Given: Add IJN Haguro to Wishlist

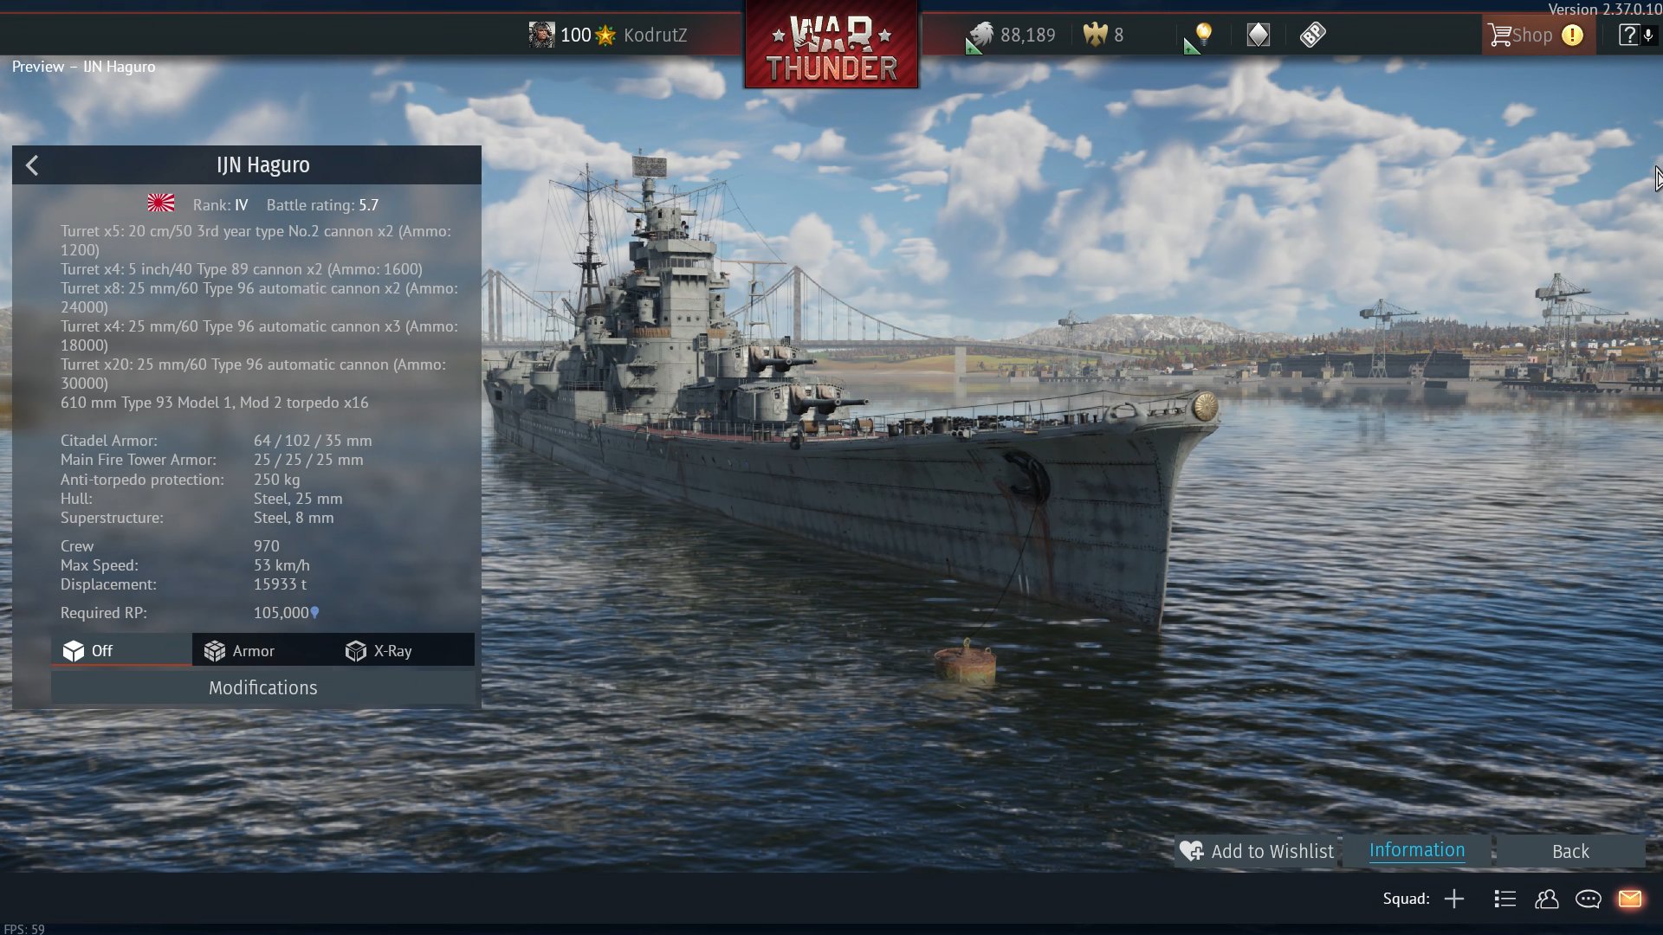Looking at the screenshot, I should [1257, 851].
